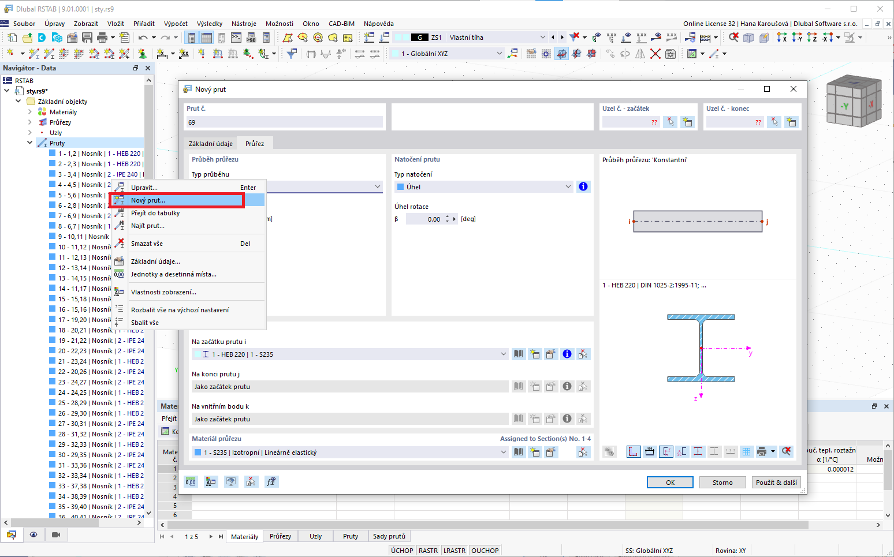
Task: Select previous load case arrow button
Action: pos(553,38)
